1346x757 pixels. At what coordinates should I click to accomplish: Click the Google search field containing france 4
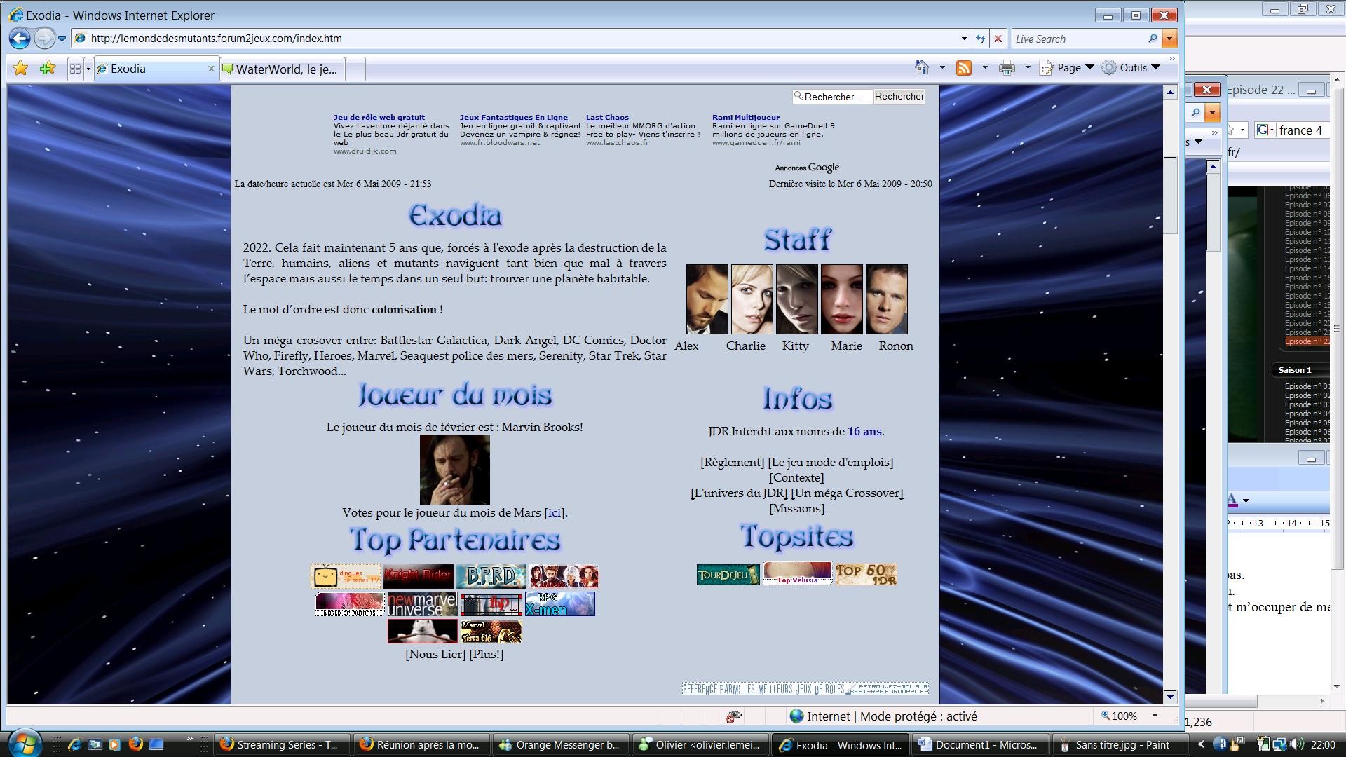1303,130
